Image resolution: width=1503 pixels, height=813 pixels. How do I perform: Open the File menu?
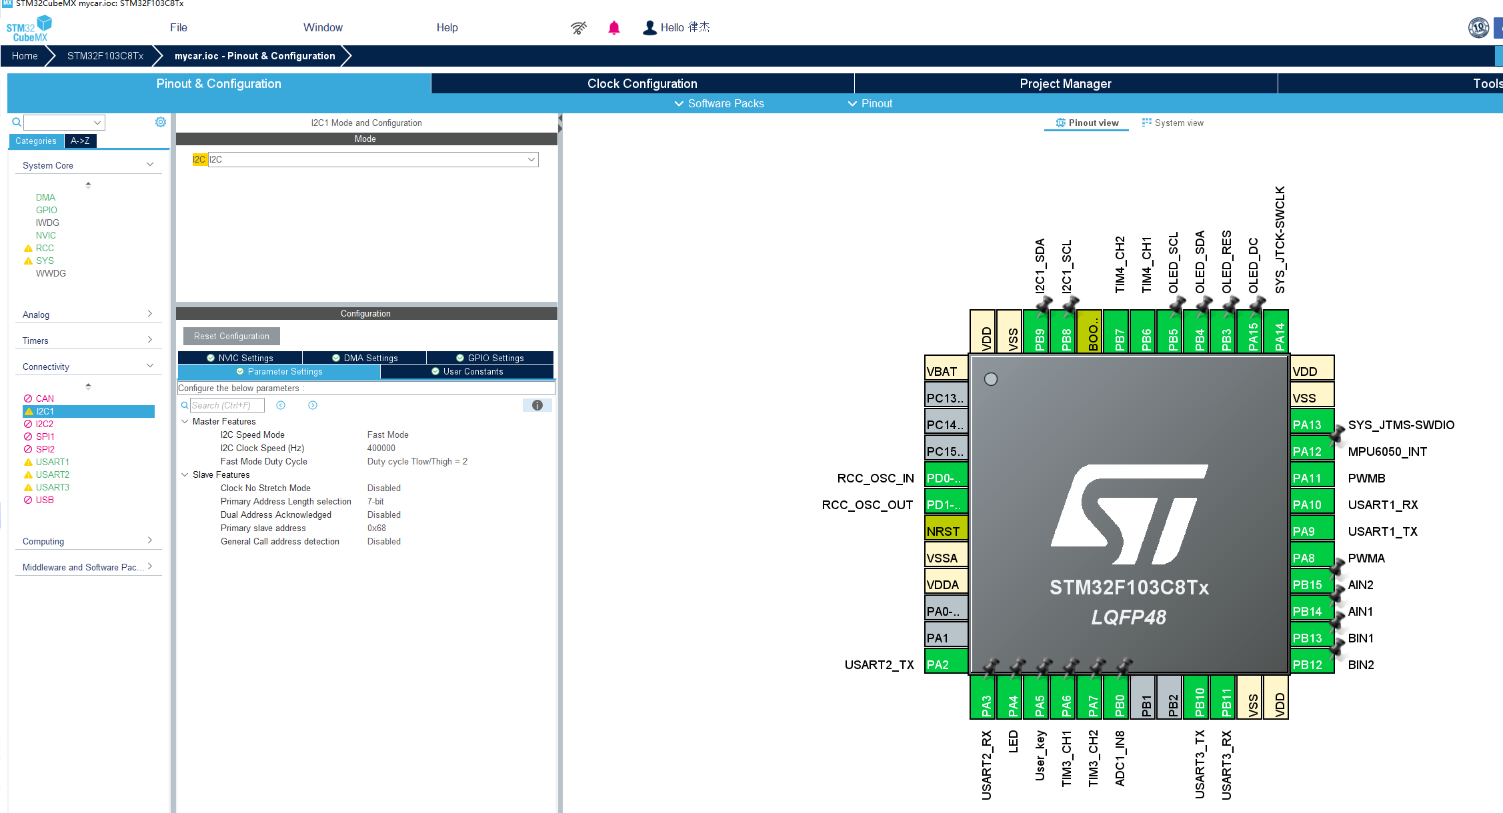(178, 27)
